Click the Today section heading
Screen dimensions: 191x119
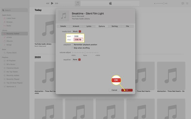(x=38, y=10)
